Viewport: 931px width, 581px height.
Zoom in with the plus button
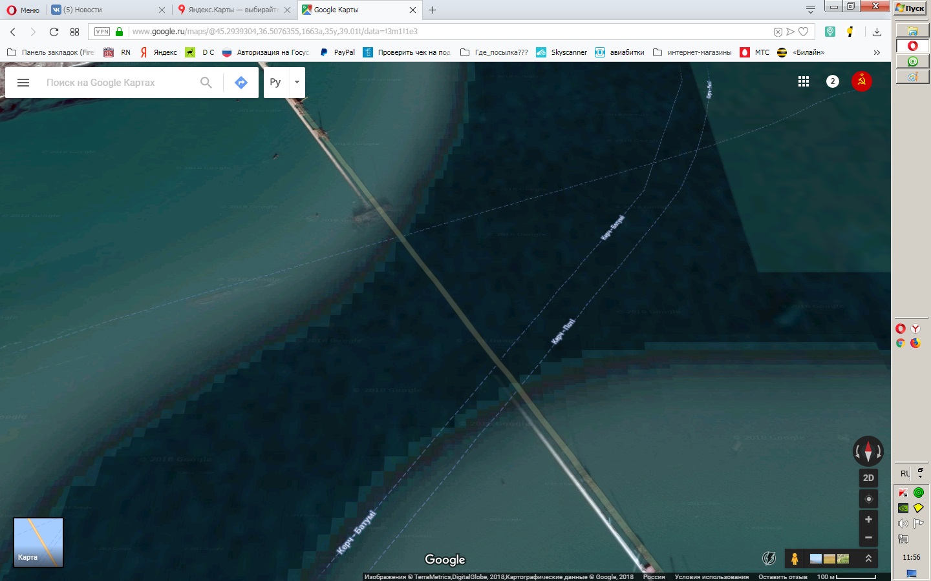pyautogui.click(x=868, y=520)
